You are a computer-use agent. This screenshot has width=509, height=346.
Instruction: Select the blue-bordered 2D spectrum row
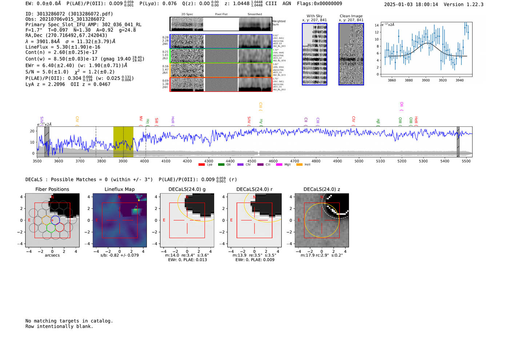click(221, 41)
